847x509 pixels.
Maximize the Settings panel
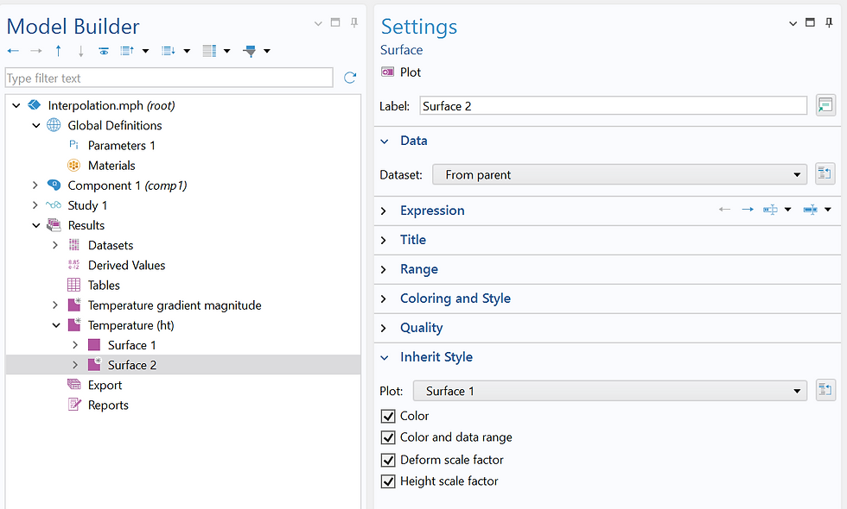point(810,22)
